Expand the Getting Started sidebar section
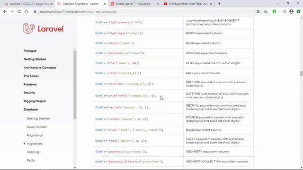 35,59
